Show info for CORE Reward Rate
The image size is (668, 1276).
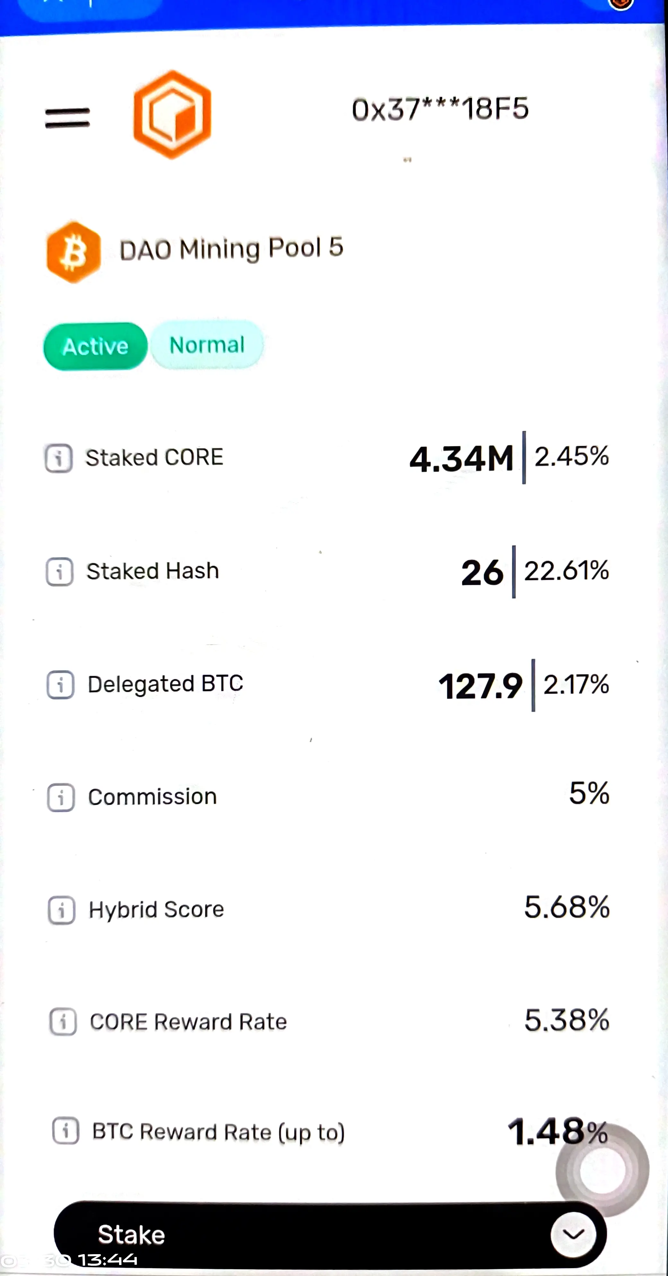(63, 1021)
